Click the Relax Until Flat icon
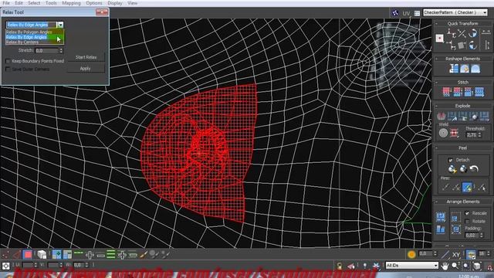 465,69
